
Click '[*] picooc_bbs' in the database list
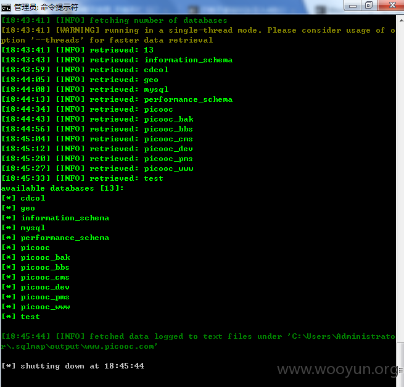(36, 267)
